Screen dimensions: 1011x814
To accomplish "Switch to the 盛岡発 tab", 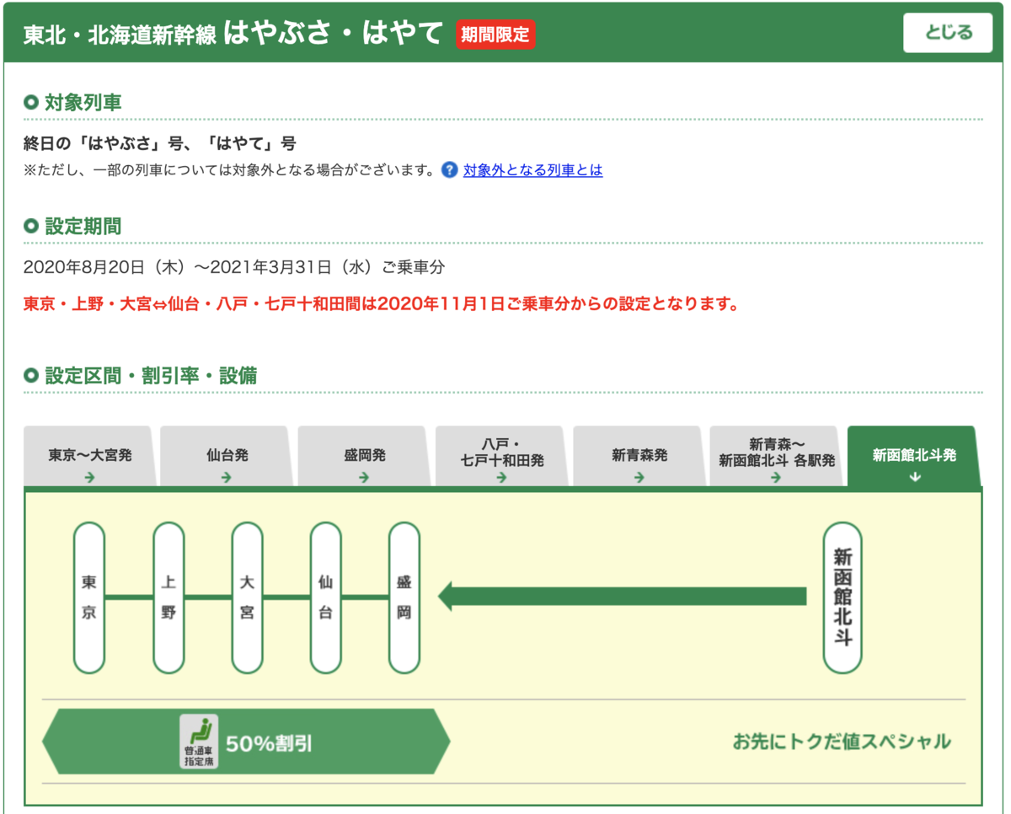I will [x=365, y=456].
